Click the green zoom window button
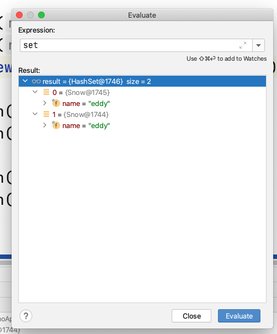Viewport: 277px width, 334px height. [x=41, y=15]
